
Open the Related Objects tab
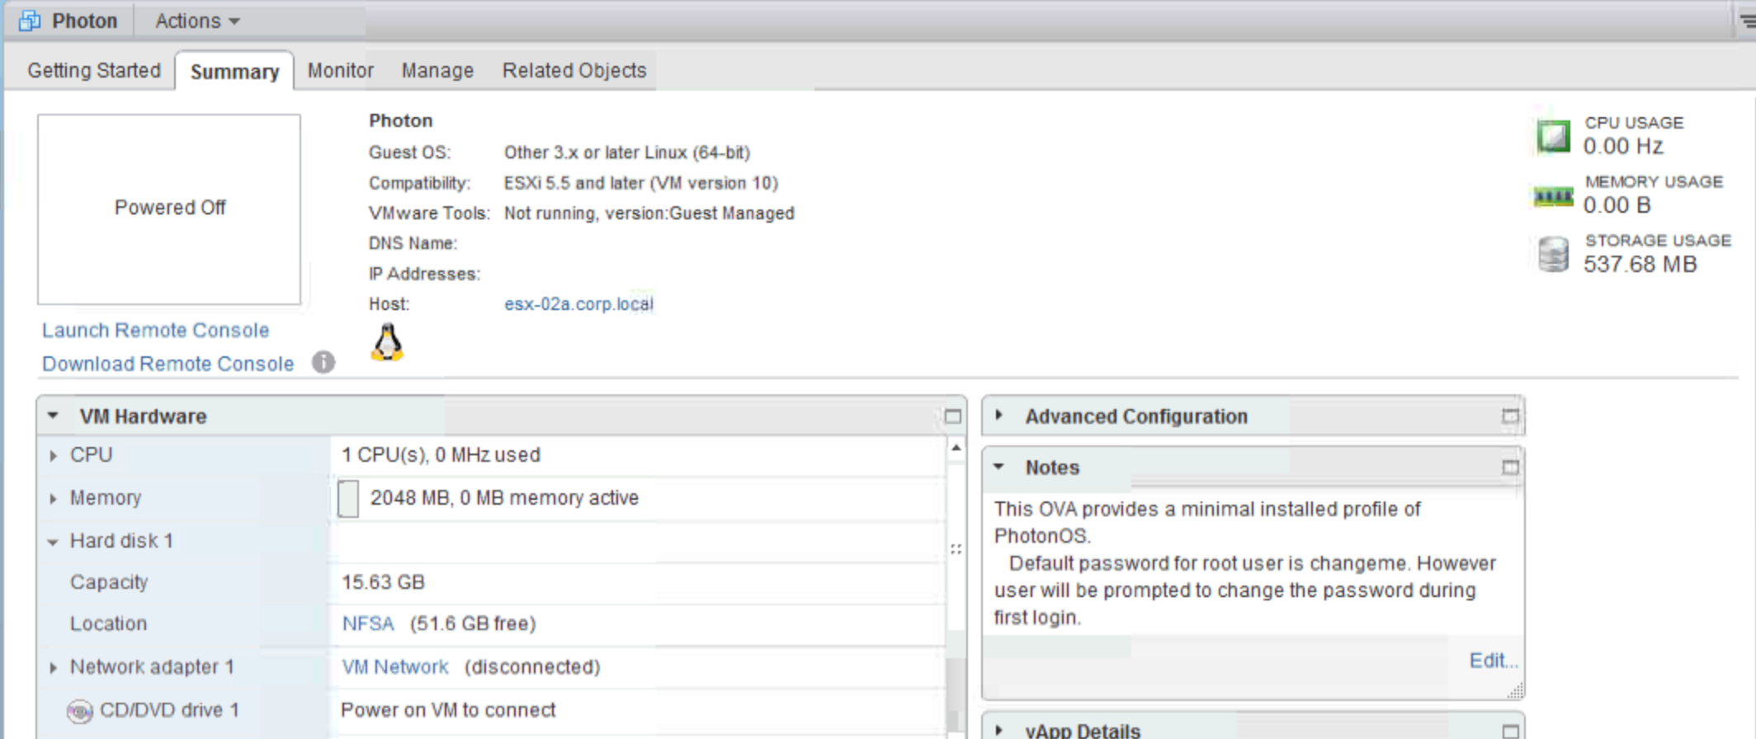[x=574, y=71]
